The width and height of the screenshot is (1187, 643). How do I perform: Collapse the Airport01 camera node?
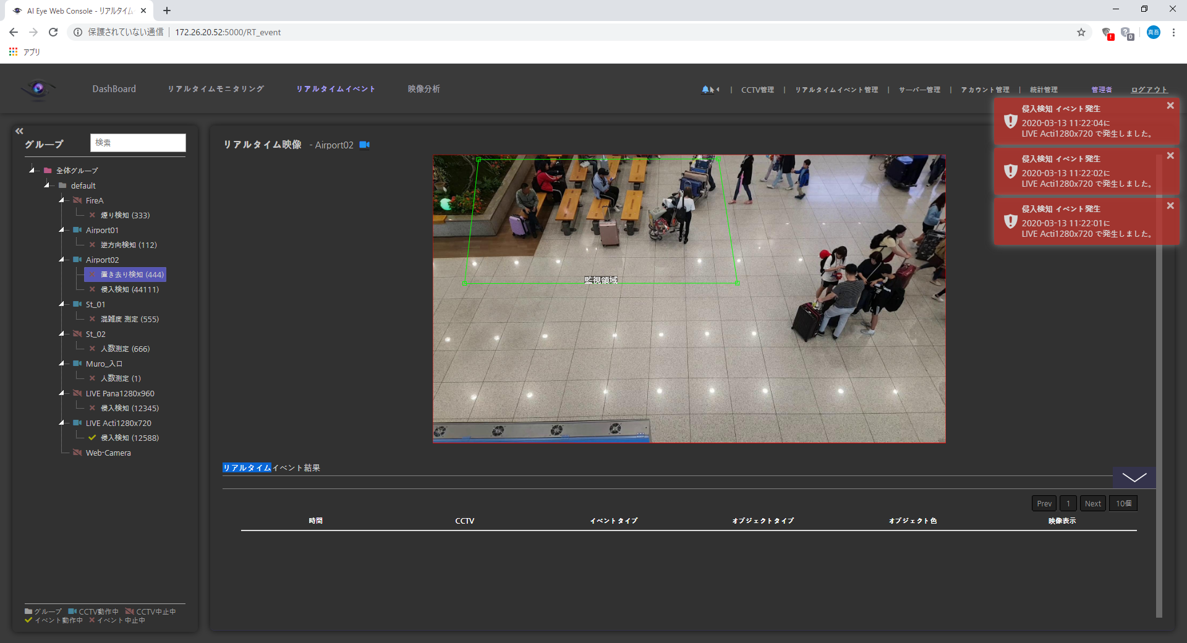click(x=61, y=230)
